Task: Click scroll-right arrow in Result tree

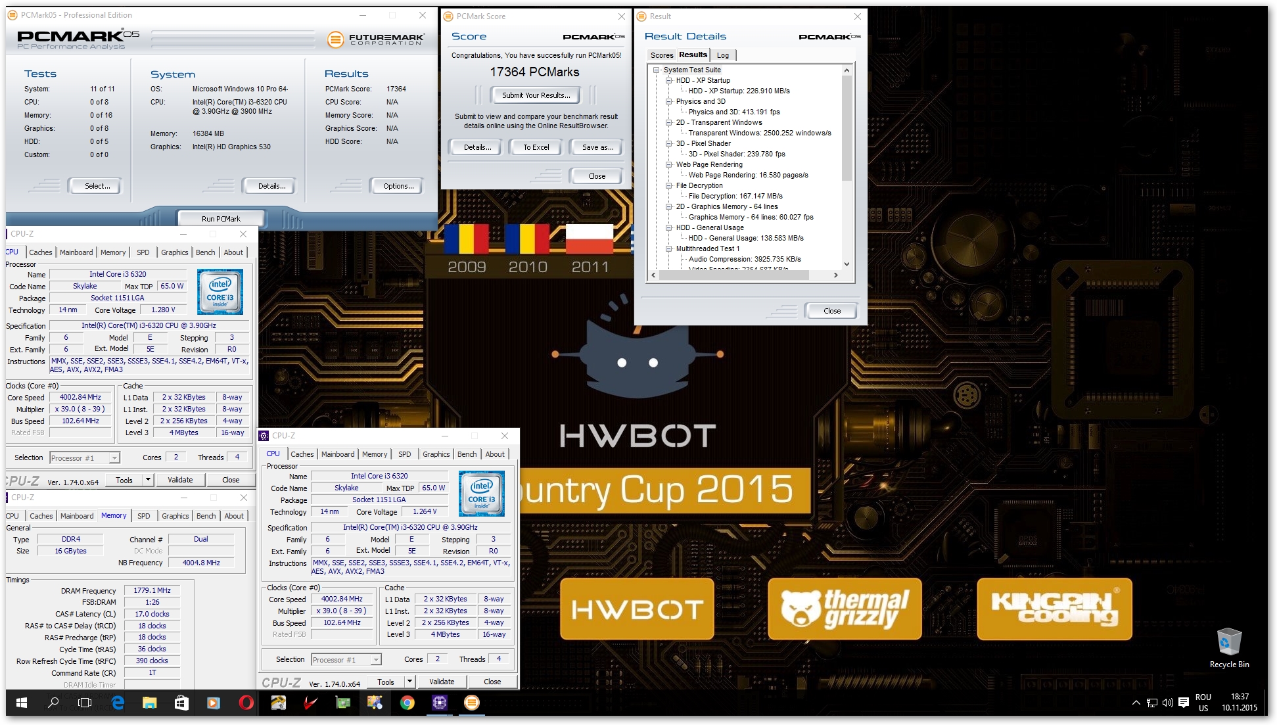Action: tap(836, 275)
